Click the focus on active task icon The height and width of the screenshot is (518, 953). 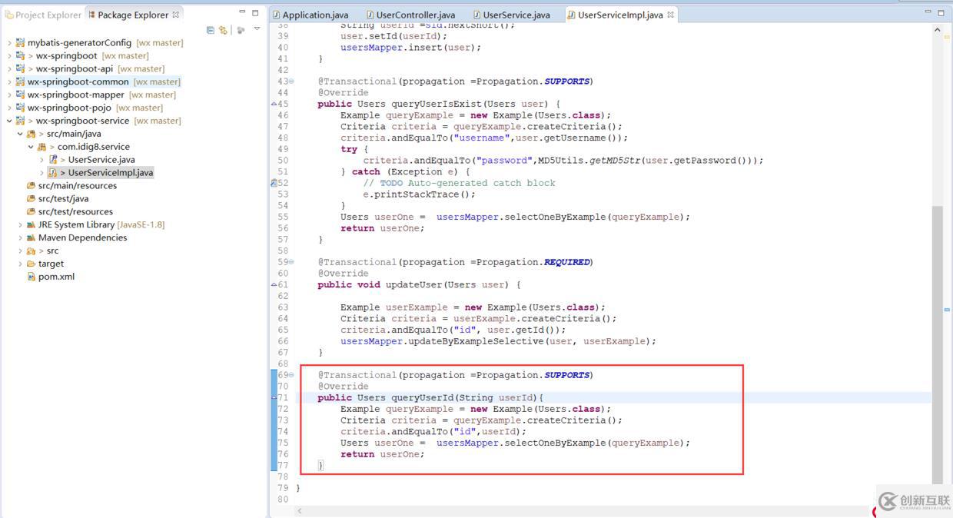click(241, 30)
